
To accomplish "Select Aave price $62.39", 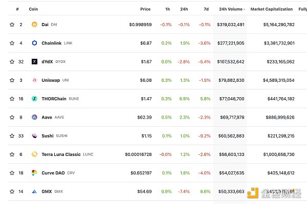I will pyautogui.click(x=144, y=117).
